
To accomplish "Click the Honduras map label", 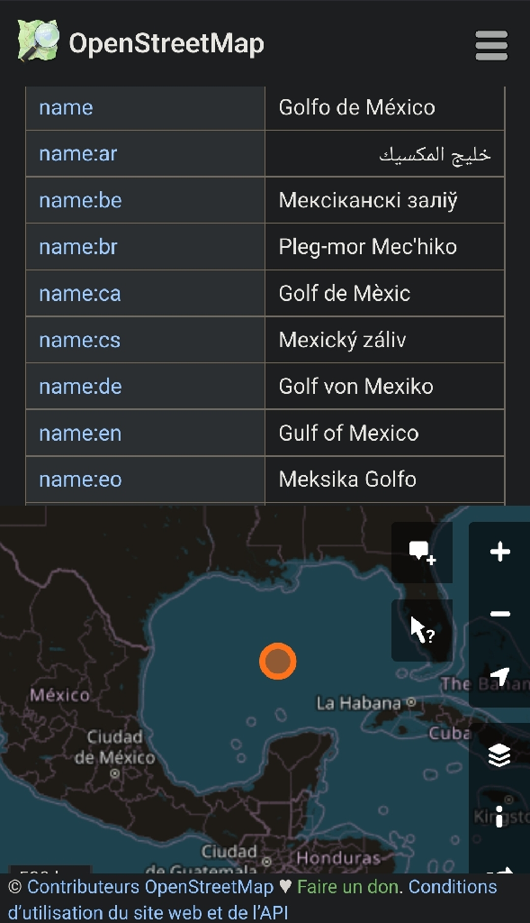I will tap(338, 858).
